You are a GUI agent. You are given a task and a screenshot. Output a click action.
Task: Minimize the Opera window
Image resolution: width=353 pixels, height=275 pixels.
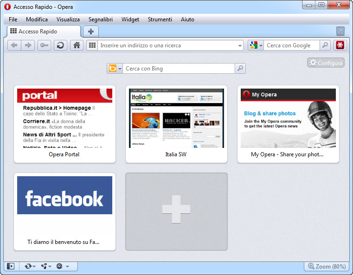pyautogui.click(x=308, y=5)
